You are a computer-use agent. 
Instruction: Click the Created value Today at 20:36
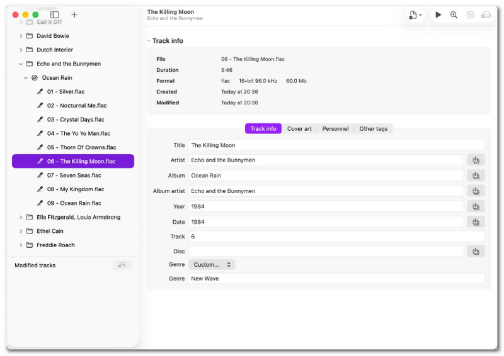click(x=239, y=92)
